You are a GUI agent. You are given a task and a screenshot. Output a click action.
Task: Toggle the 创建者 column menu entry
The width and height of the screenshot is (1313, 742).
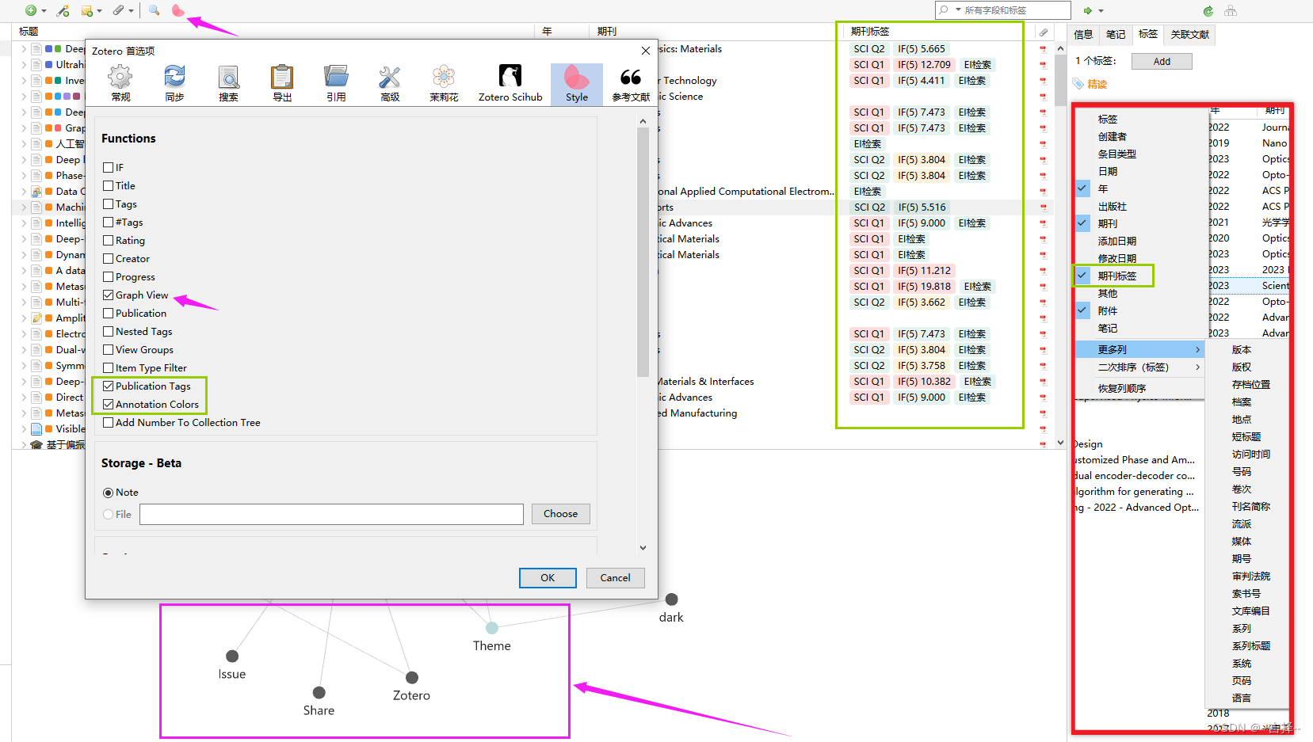(x=1140, y=136)
